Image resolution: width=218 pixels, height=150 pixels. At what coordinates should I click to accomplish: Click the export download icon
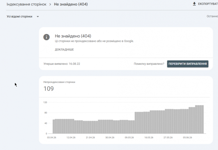(194, 4)
